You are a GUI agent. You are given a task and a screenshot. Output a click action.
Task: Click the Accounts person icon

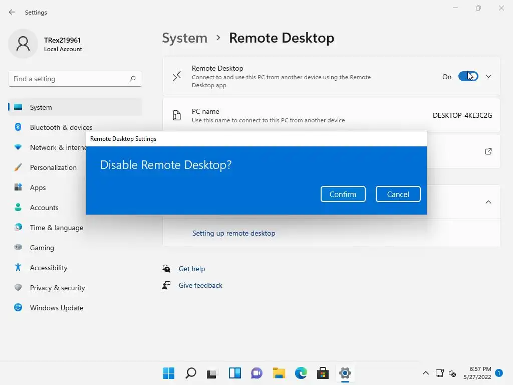pos(18,207)
